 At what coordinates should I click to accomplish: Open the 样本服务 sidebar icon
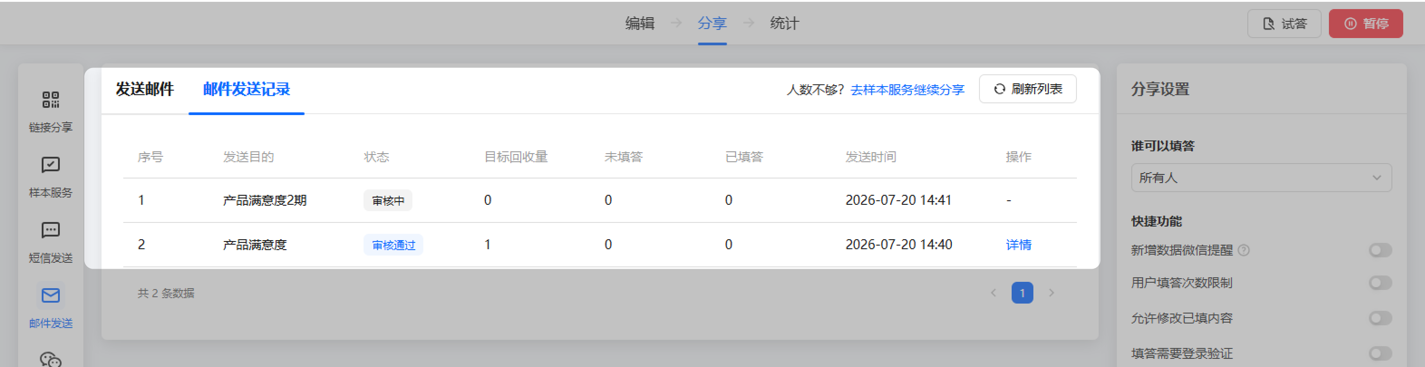pyautogui.click(x=50, y=165)
